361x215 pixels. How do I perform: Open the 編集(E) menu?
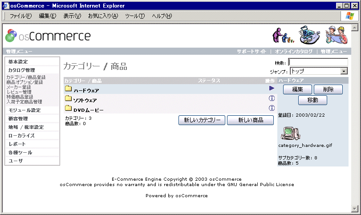pos(48,16)
